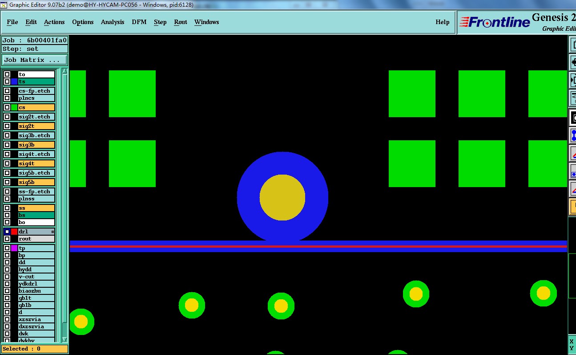The width and height of the screenshot is (576, 355).
Task: Click the blue swatch of layer ts
Action: 14,82
